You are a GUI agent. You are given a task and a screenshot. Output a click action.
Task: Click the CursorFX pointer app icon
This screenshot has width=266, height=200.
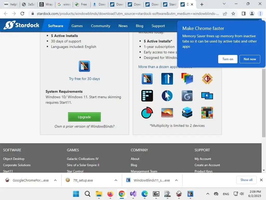pyautogui.click(x=167, y=96)
